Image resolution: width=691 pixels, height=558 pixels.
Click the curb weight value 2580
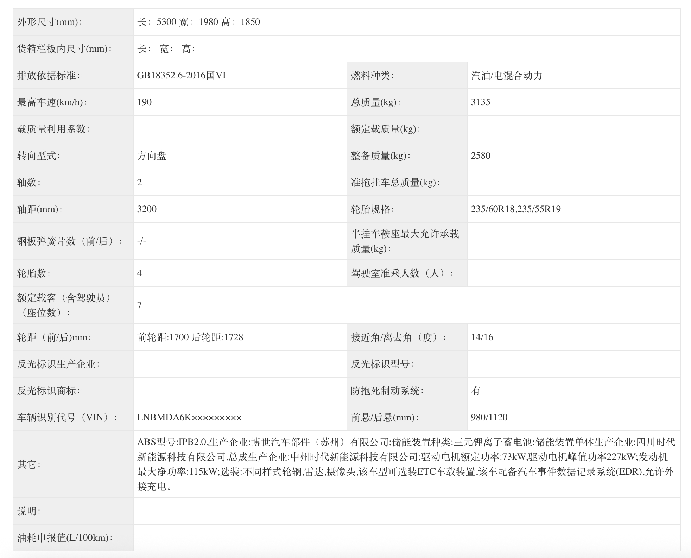point(480,156)
